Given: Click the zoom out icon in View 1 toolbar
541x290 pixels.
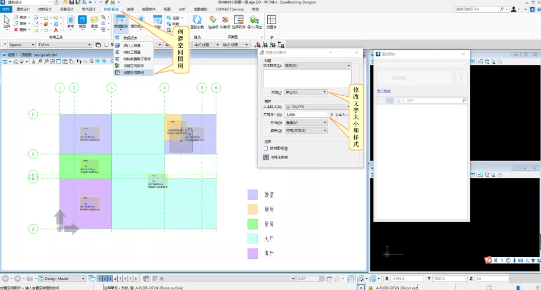Looking at the screenshot, I should [46, 61].
